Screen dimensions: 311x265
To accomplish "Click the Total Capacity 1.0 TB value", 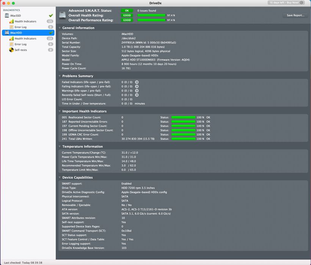I will click(143, 47).
